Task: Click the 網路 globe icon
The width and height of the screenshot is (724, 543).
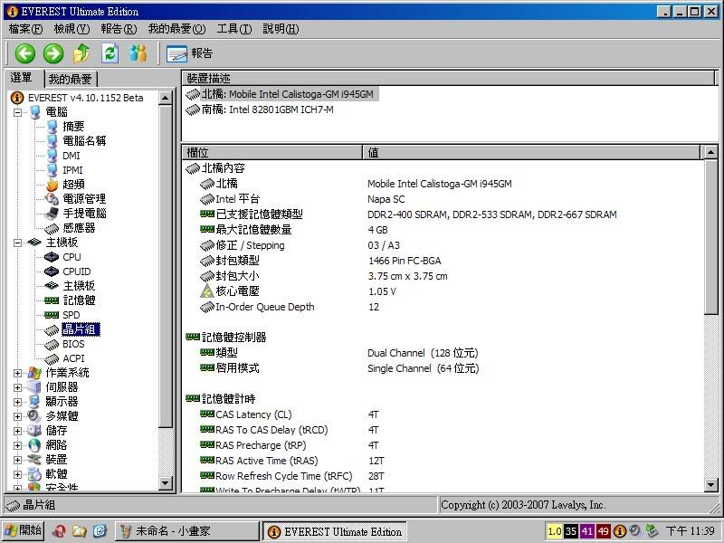Action: tap(34, 445)
